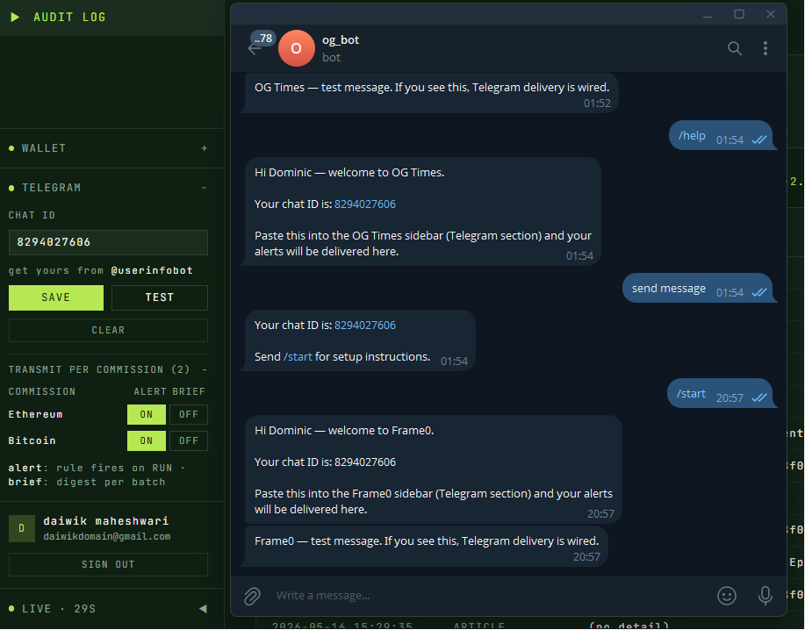
Task: Click the sent "send message" bubble
Action: [x=698, y=289]
